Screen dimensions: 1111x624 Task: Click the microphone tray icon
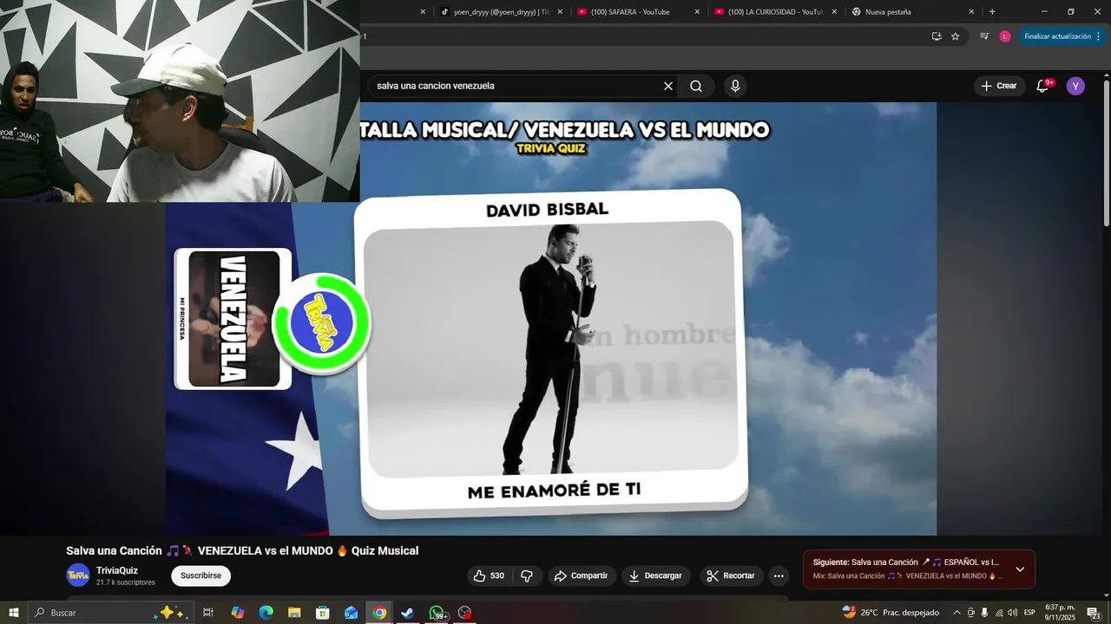point(984,613)
